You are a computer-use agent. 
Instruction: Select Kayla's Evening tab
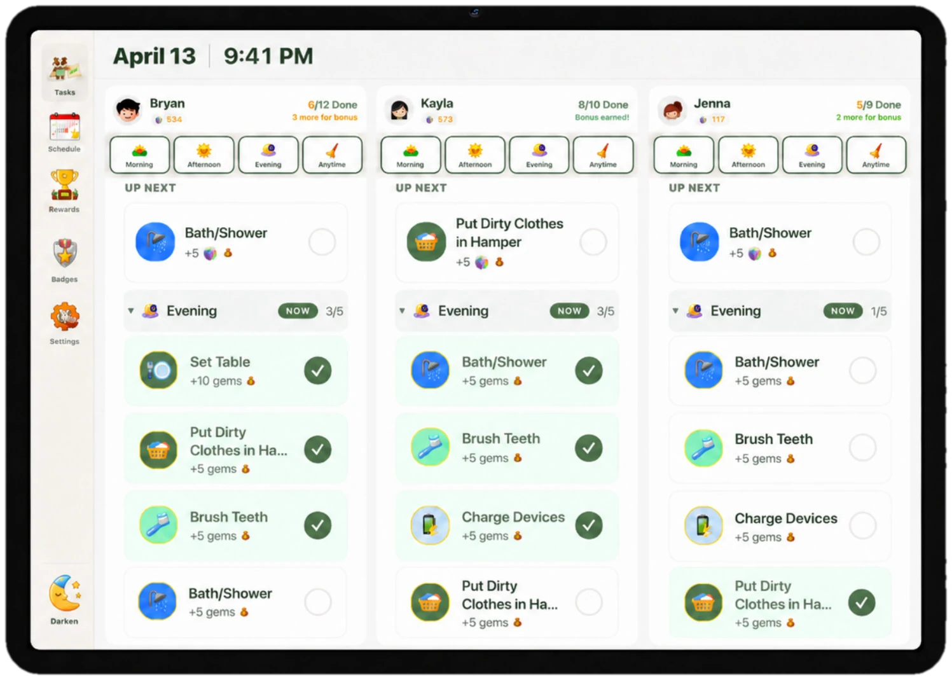point(539,155)
